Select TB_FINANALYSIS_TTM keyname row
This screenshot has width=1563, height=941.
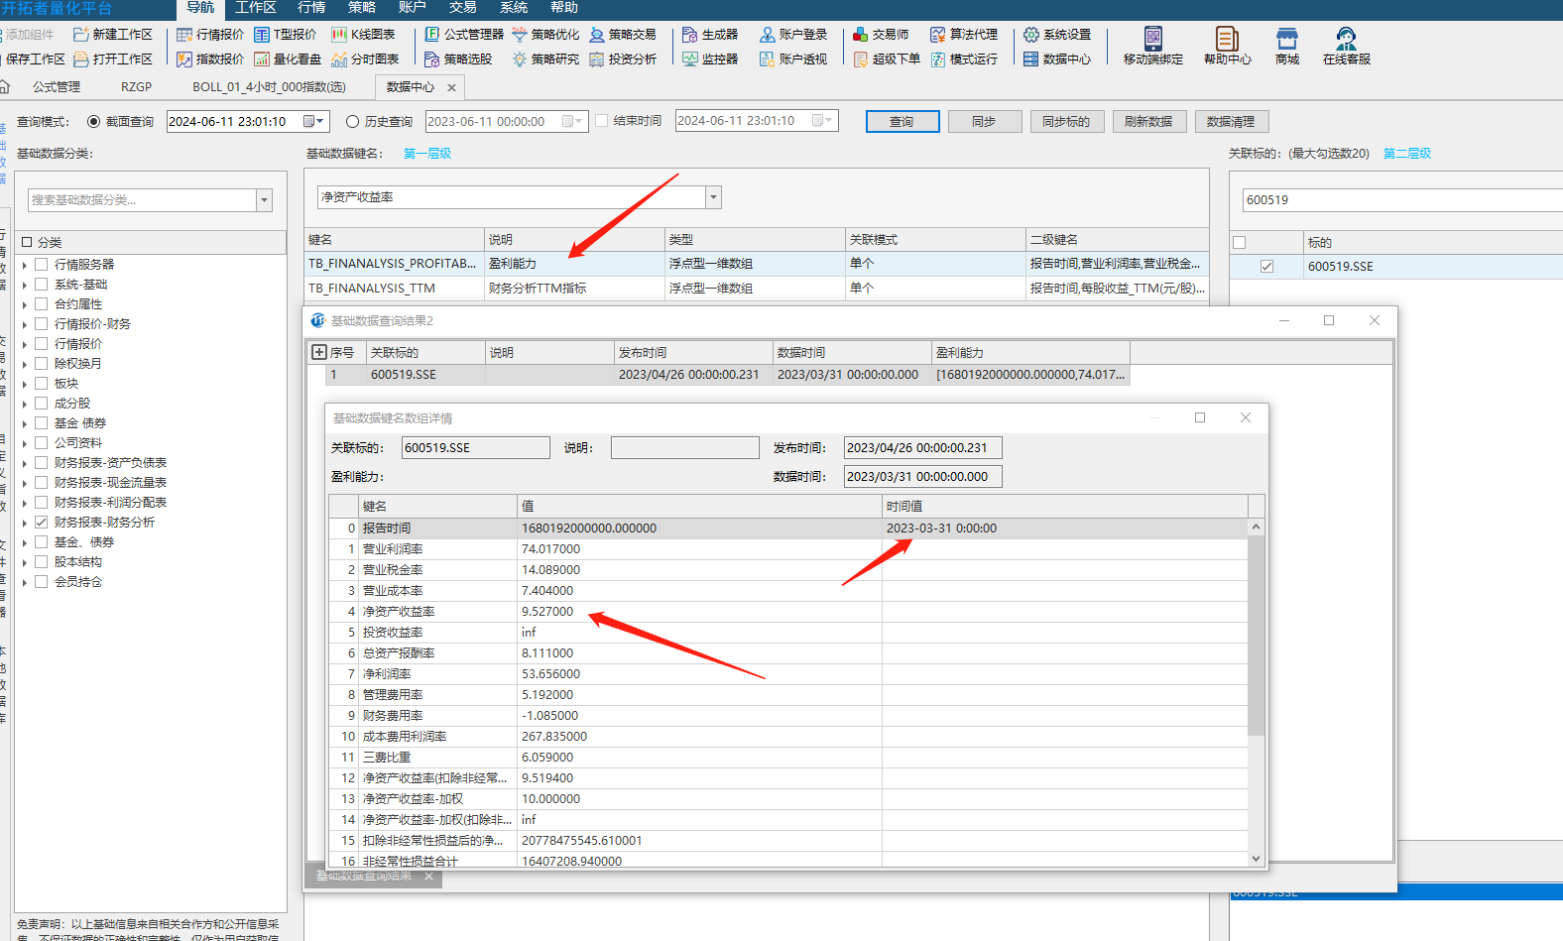[757, 289]
